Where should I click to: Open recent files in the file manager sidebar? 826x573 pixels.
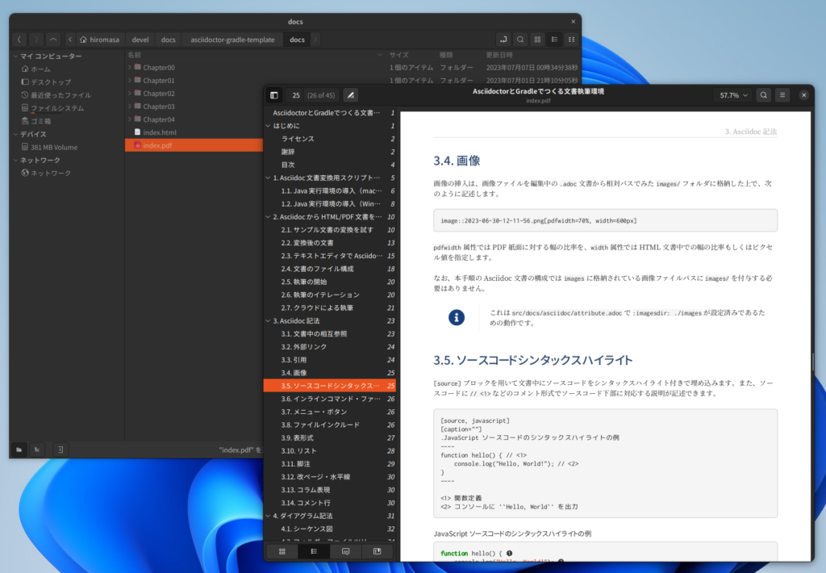56,95
